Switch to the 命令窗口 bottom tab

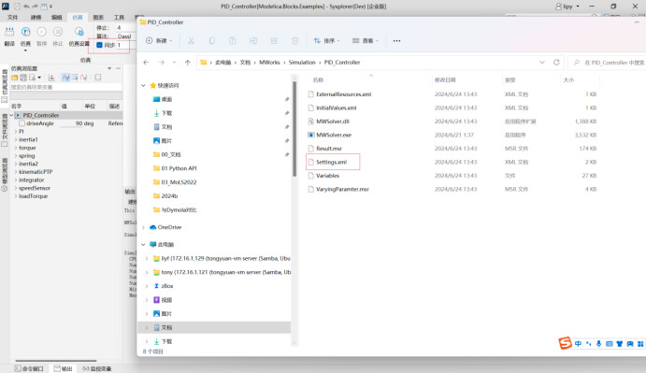click(x=29, y=368)
